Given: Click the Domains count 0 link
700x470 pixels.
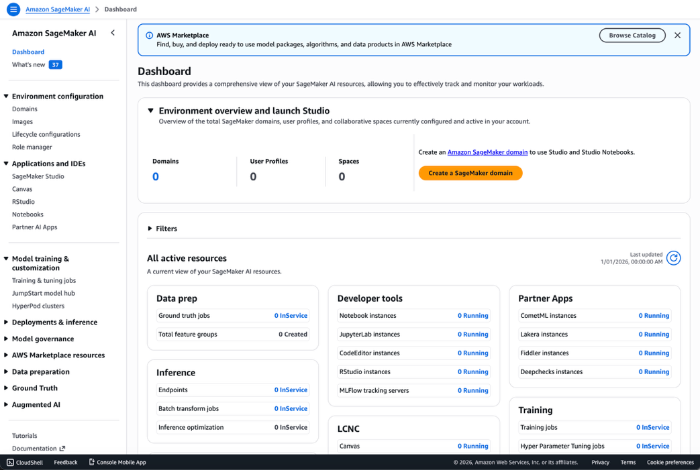Looking at the screenshot, I should coord(155,176).
